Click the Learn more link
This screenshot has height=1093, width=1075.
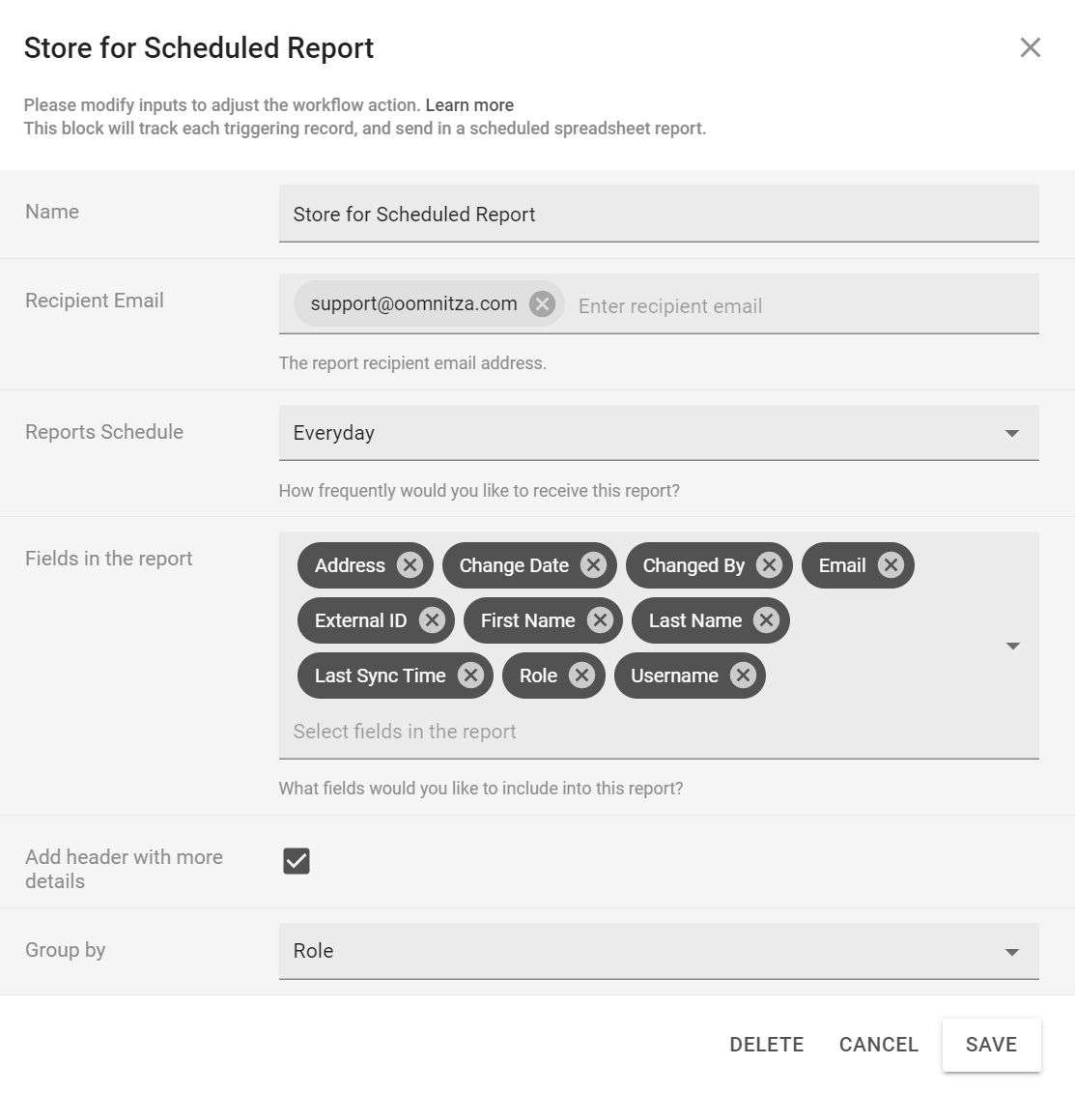point(469,105)
